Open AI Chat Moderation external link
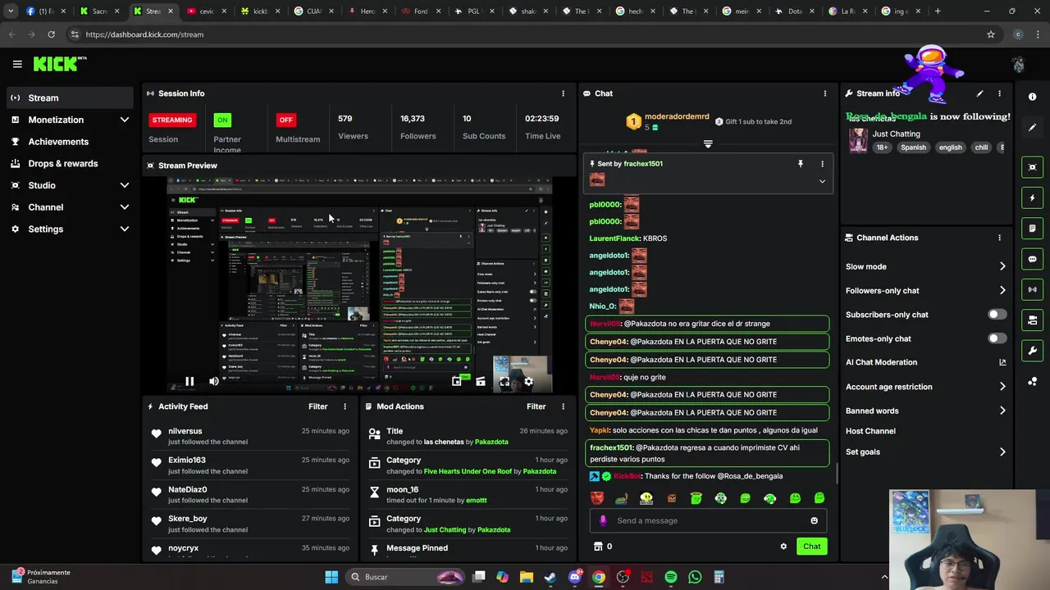The image size is (1050, 590). tap(1002, 362)
